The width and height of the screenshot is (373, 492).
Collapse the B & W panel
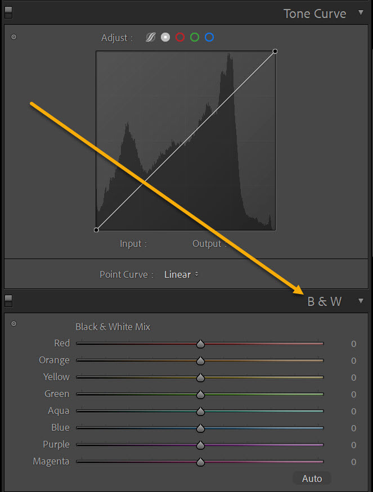coord(361,301)
